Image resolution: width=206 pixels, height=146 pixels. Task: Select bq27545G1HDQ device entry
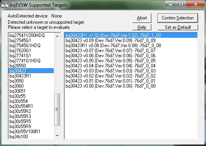[x=31, y=46]
